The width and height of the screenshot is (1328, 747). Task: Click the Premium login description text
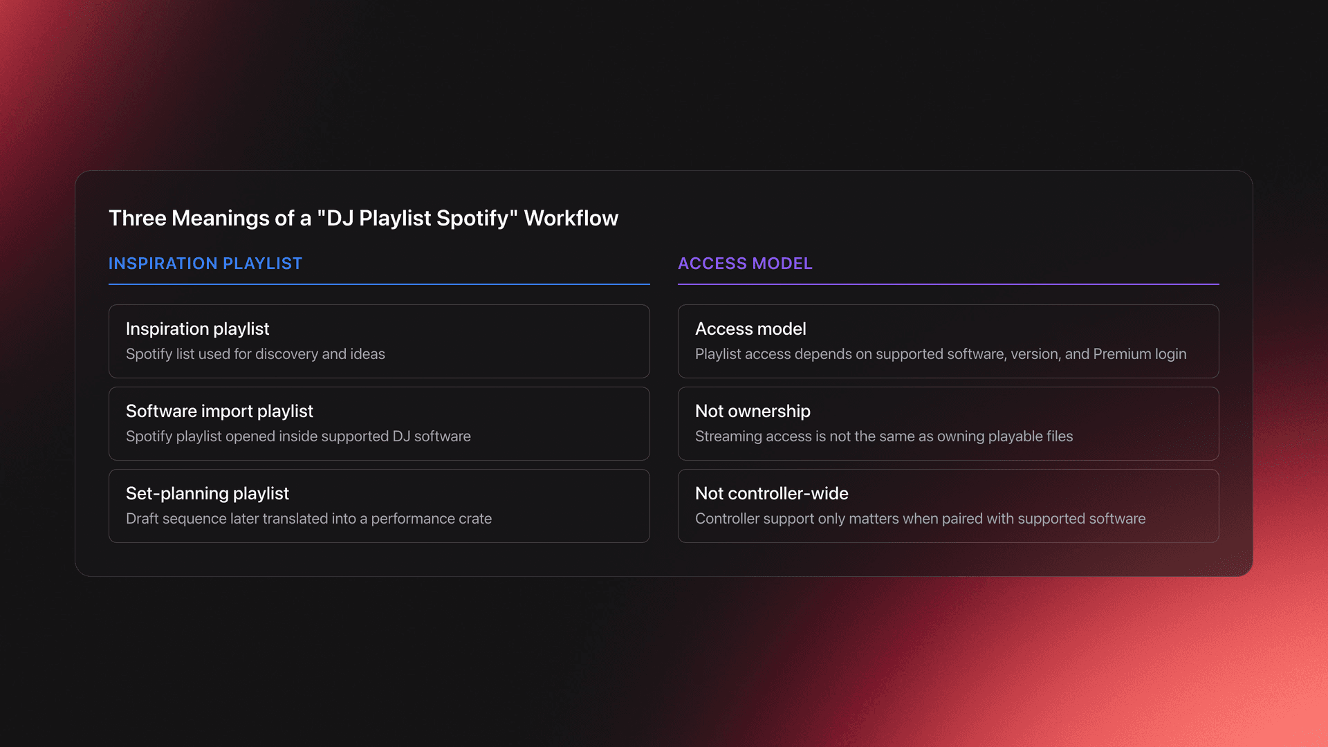[x=941, y=353]
